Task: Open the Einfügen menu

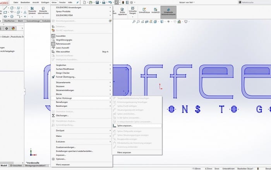Action: tap(45, 2)
